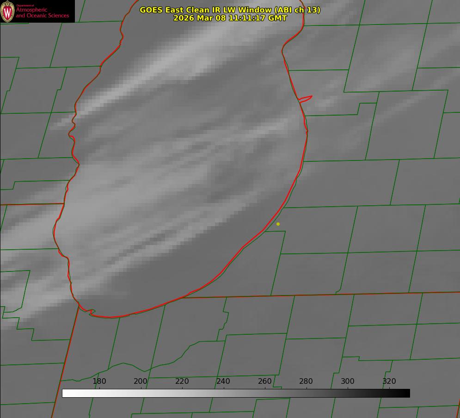Click the 220 temperature scale label
The width and height of the screenshot is (460, 418).
(182, 381)
